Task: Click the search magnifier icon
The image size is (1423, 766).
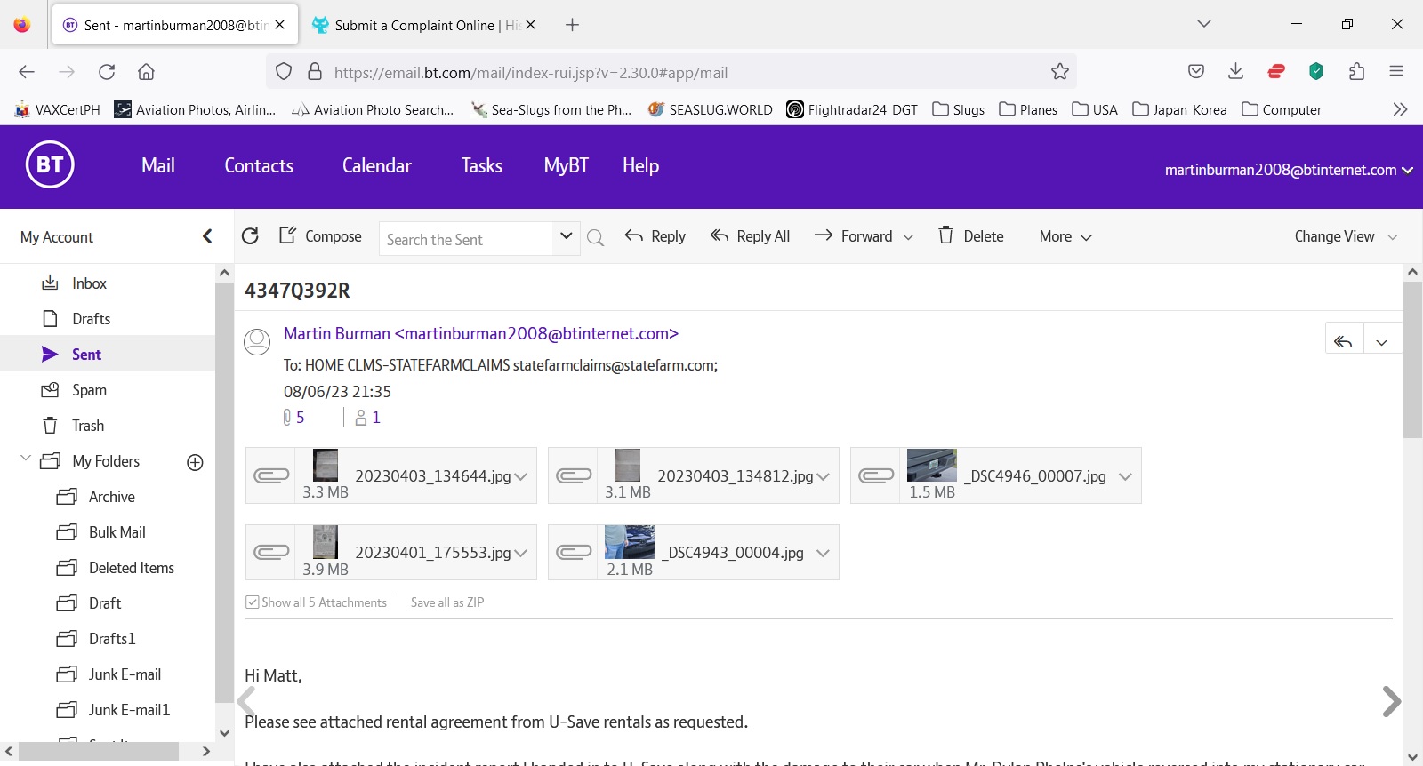Action: tap(596, 237)
